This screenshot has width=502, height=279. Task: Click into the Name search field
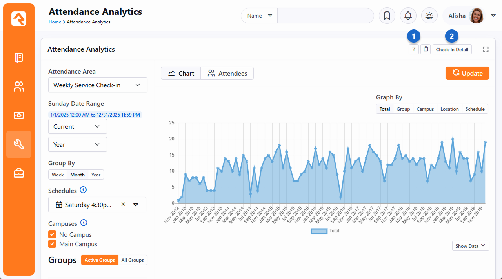(x=325, y=16)
